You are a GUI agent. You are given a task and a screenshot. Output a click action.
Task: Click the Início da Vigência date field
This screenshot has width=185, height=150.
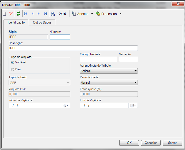point(35,105)
